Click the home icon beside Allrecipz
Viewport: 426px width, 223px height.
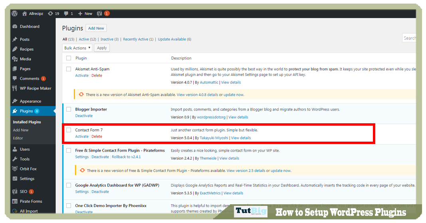[24, 14]
